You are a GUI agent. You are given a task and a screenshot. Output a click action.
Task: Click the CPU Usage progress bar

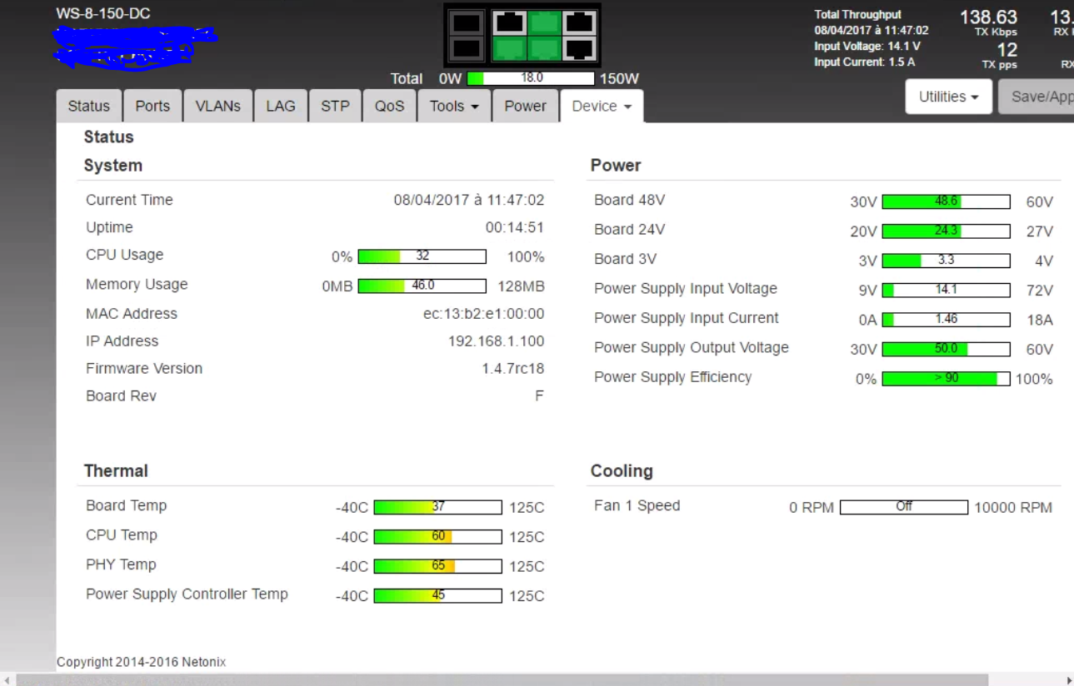(422, 256)
